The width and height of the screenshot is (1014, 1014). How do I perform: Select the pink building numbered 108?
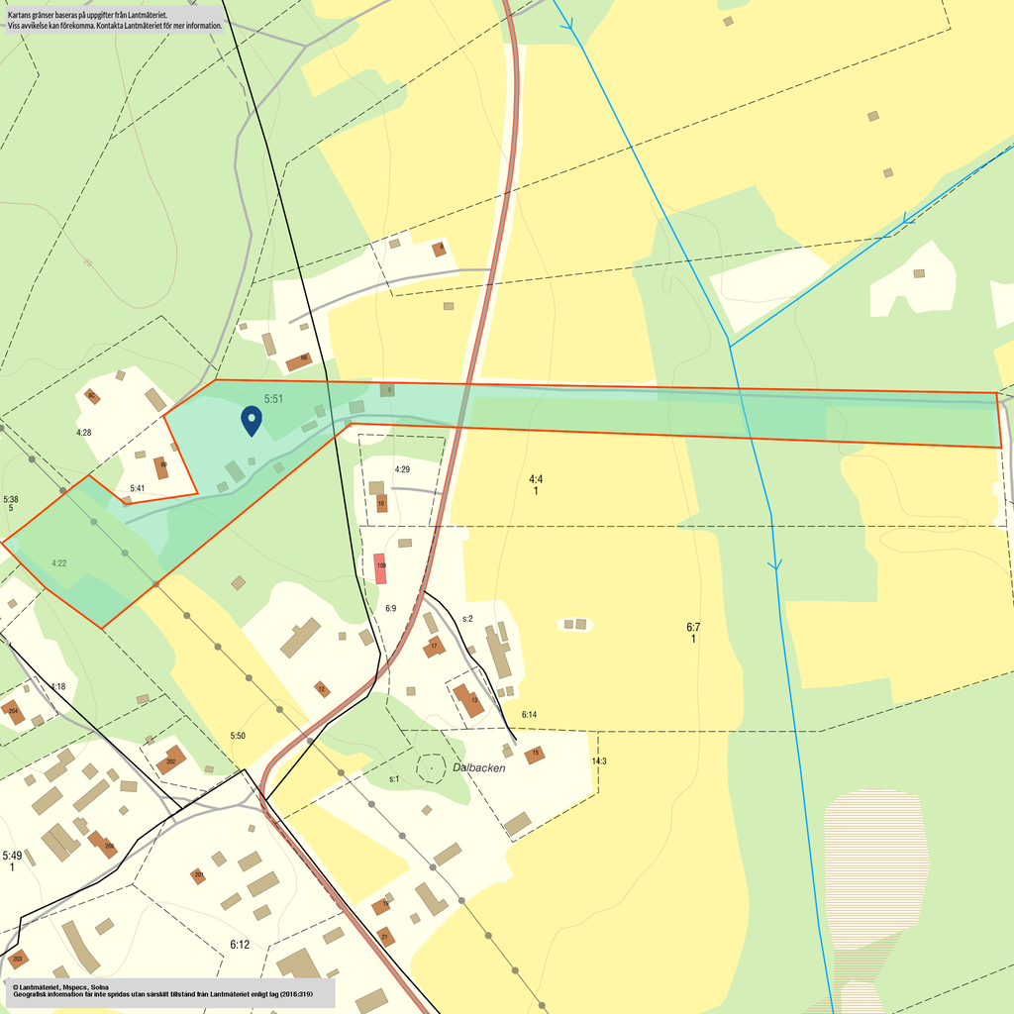(x=380, y=569)
